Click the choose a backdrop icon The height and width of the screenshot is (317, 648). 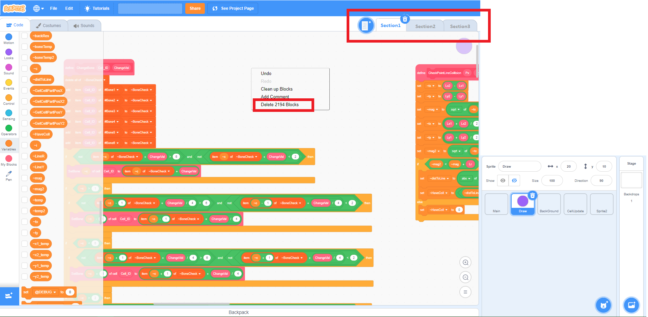pos(631,305)
